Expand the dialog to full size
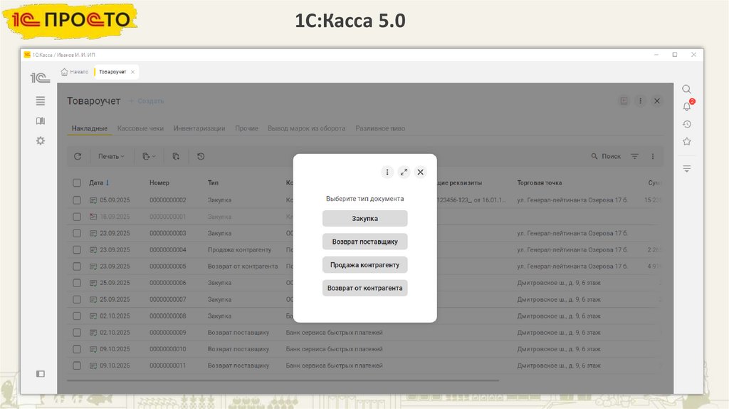Image resolution: width=729 pixels, height=409 pixels. click(404, 172)
